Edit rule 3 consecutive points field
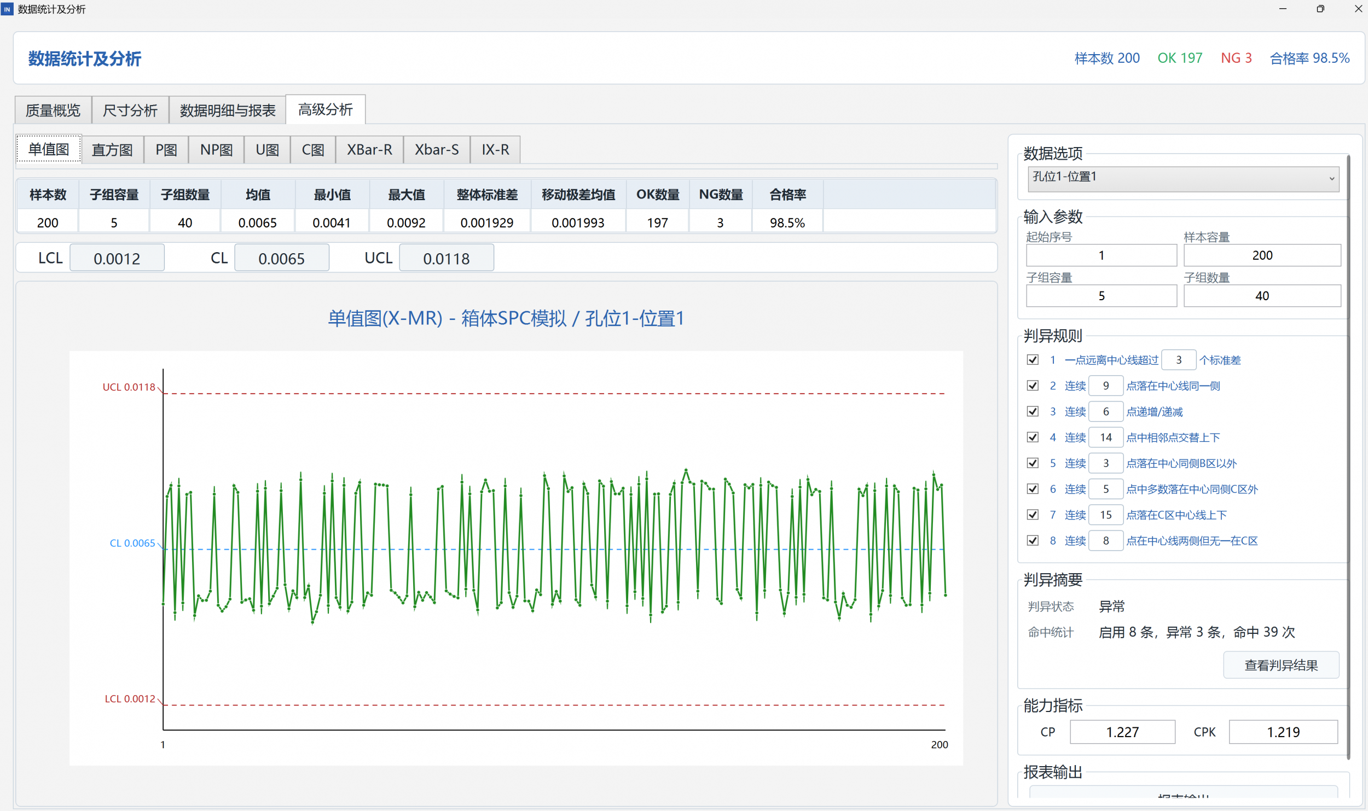This screenshot has height=811, width=1368. [x=1106, y=411]
